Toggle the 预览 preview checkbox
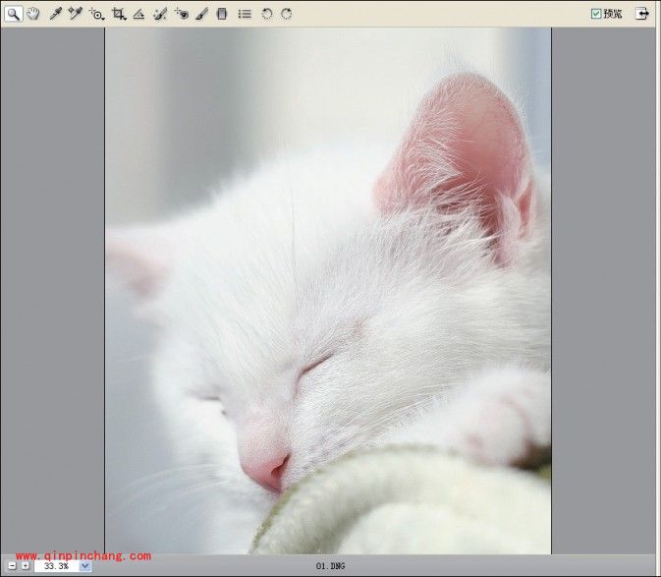This screenshot has height=577, width=661. point(596,14)
